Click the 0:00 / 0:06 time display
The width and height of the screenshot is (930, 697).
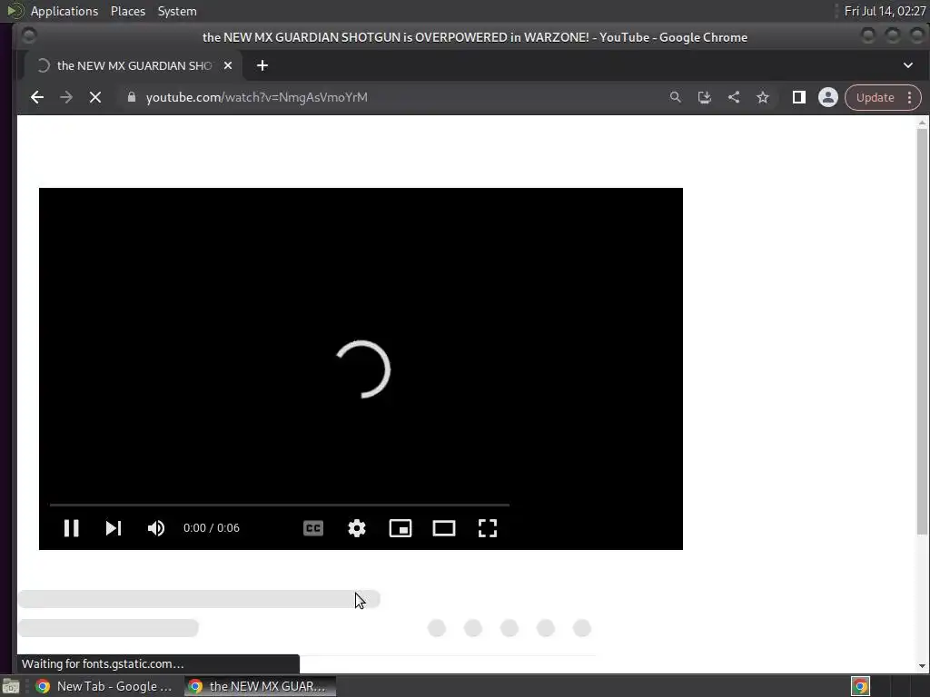coord(211,528)
